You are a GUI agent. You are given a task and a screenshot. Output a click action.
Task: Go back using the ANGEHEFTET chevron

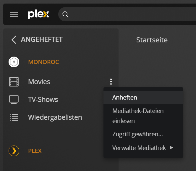tap(14, 40)
